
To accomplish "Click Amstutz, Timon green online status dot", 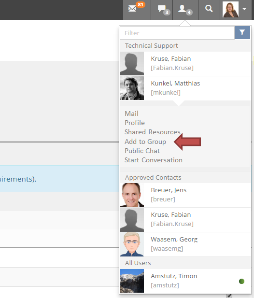I will point(241,281).
